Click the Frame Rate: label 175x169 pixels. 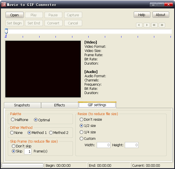click(x=94, y=55)
